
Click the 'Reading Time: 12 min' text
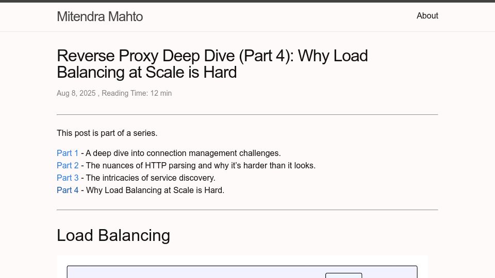[x=137, y=93]
